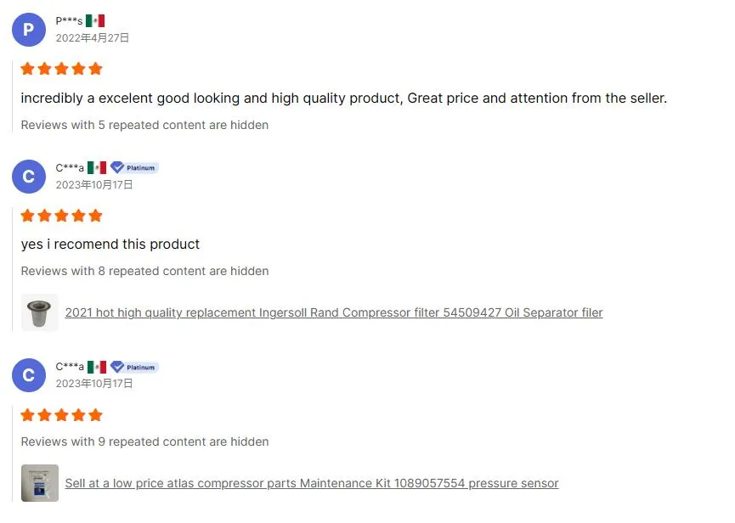Click the Oil Separator filter product thumbnail
The height and width of the screenshot is (523, 735).
40,312
